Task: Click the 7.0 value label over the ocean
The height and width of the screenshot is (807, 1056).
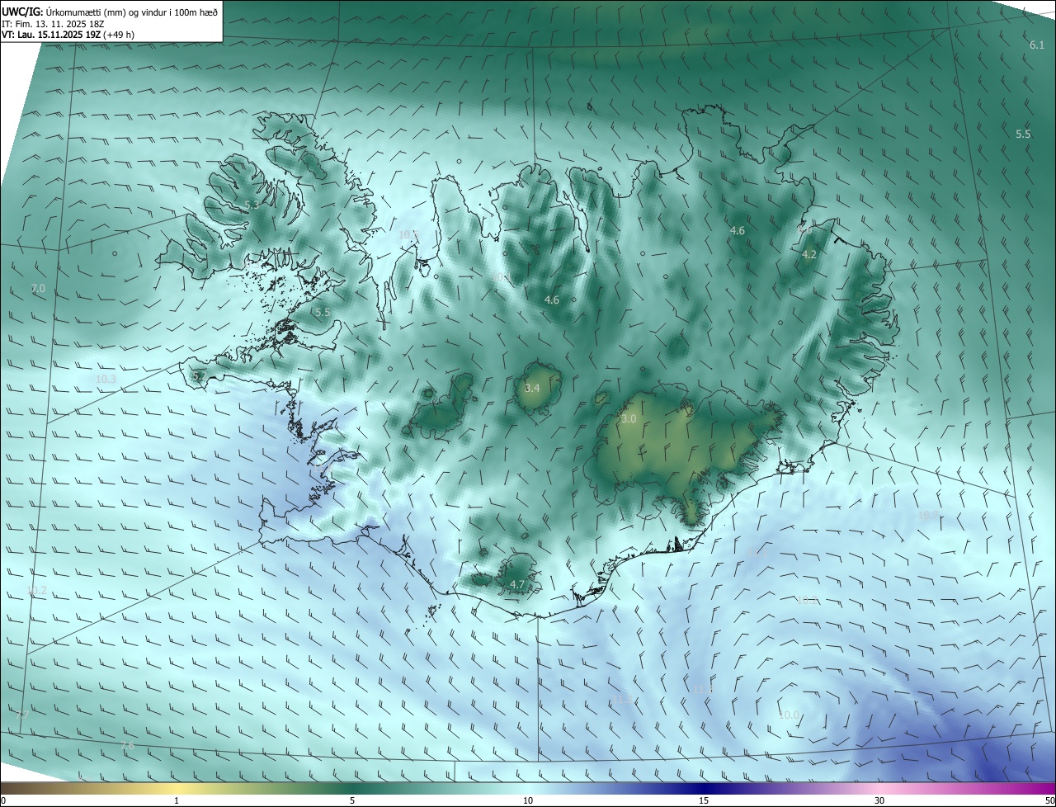Action: [38, 288]
